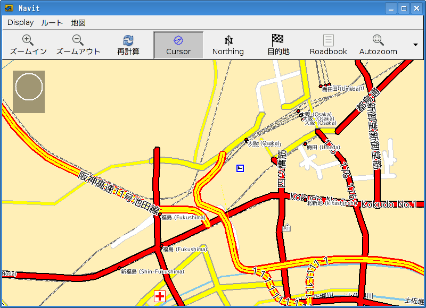Open the 地図 map menu
426x308 pixels.
(x=78, y=23)
